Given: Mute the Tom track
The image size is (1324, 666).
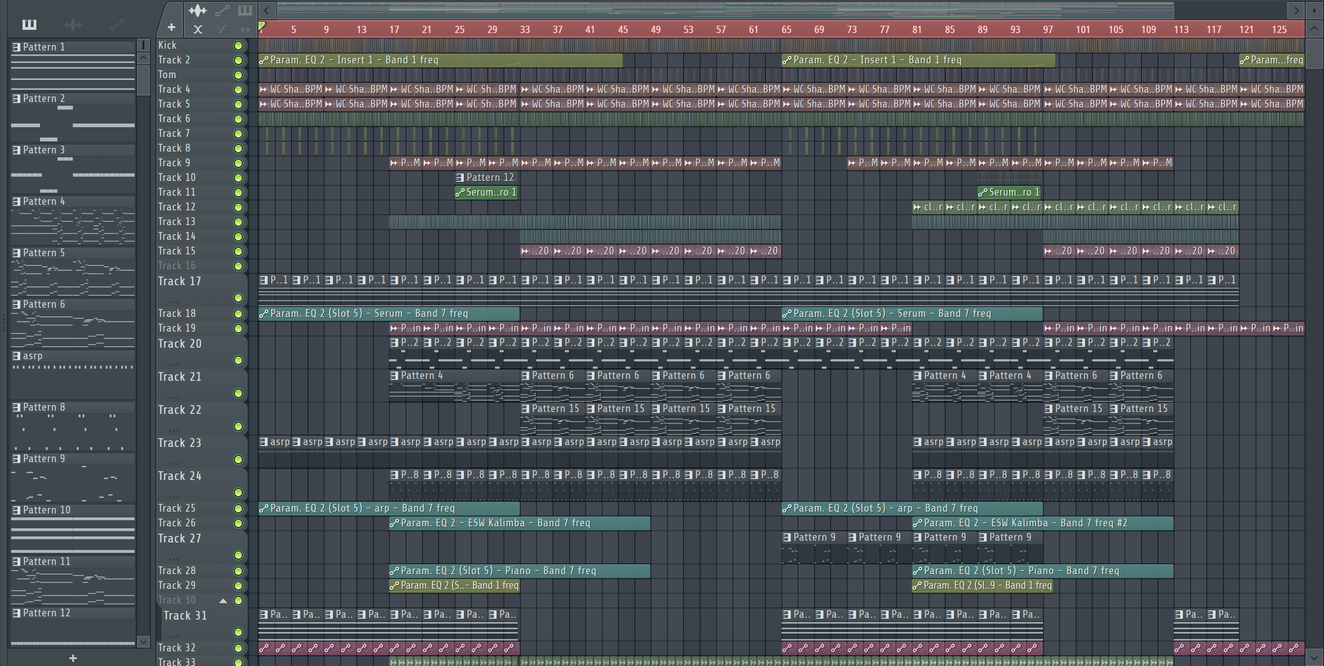Looking at the screenshot, I should (x=238, y=75).
